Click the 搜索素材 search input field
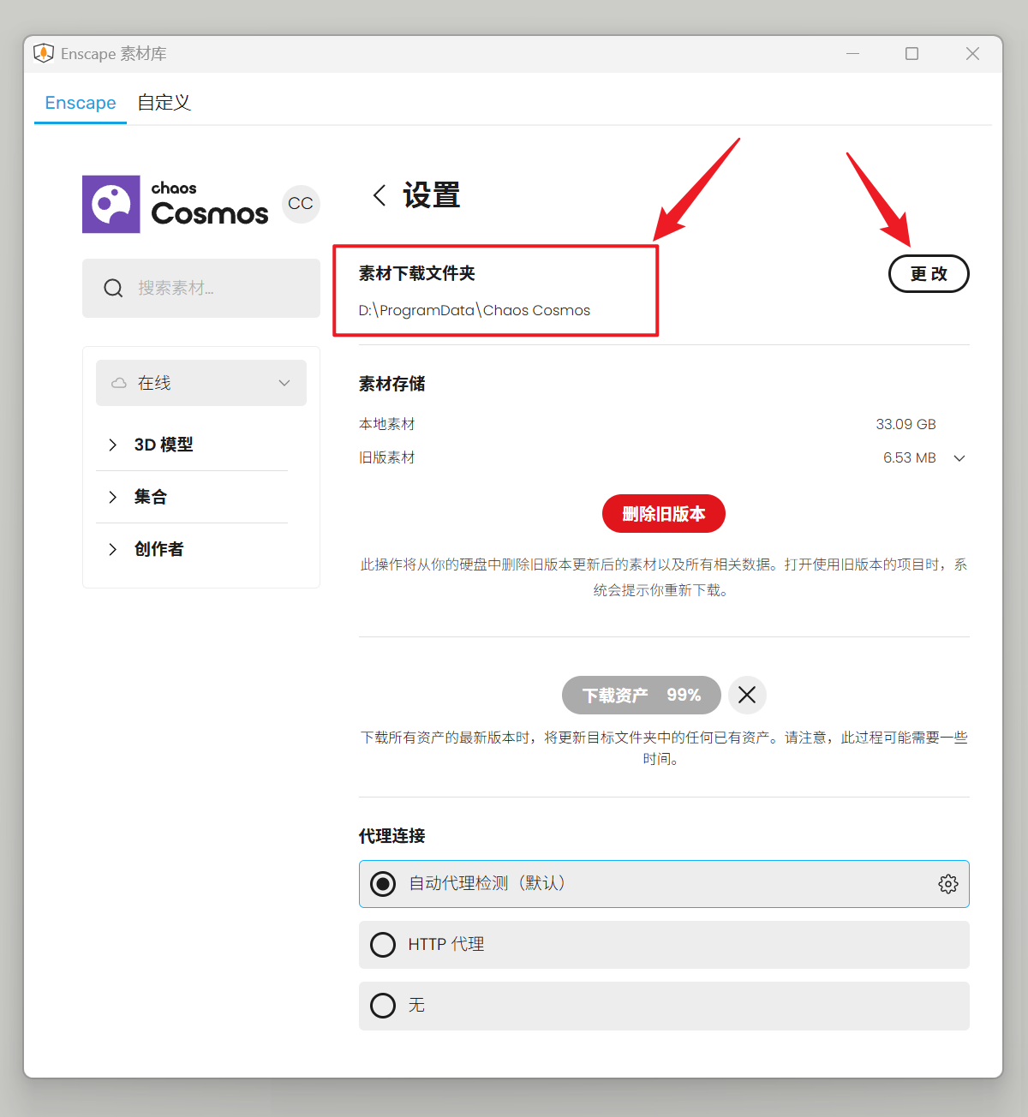This screenshot has height=1117, width=1028. 223,288
